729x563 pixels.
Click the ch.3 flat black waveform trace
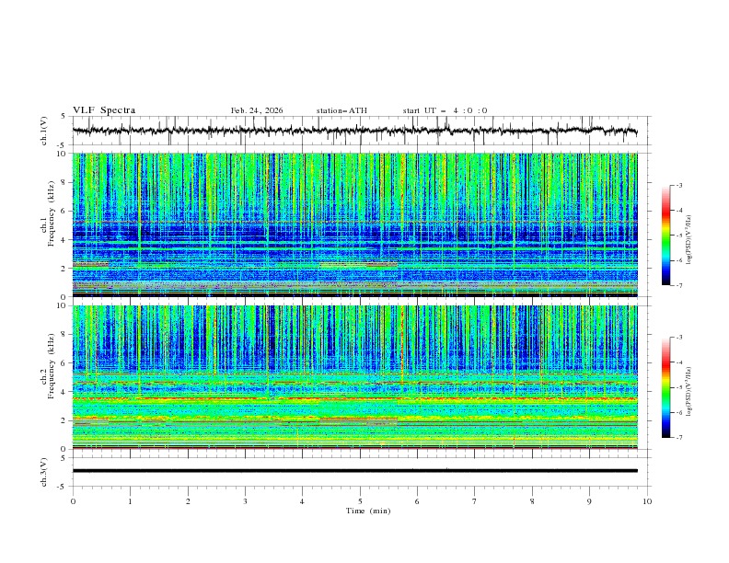point(354,471)
